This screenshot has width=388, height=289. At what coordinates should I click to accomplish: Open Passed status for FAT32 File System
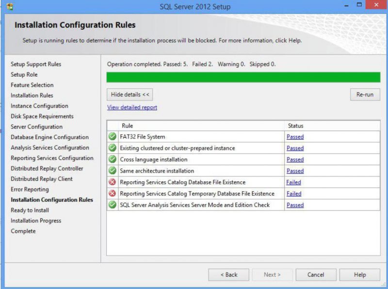click(295, 137)
